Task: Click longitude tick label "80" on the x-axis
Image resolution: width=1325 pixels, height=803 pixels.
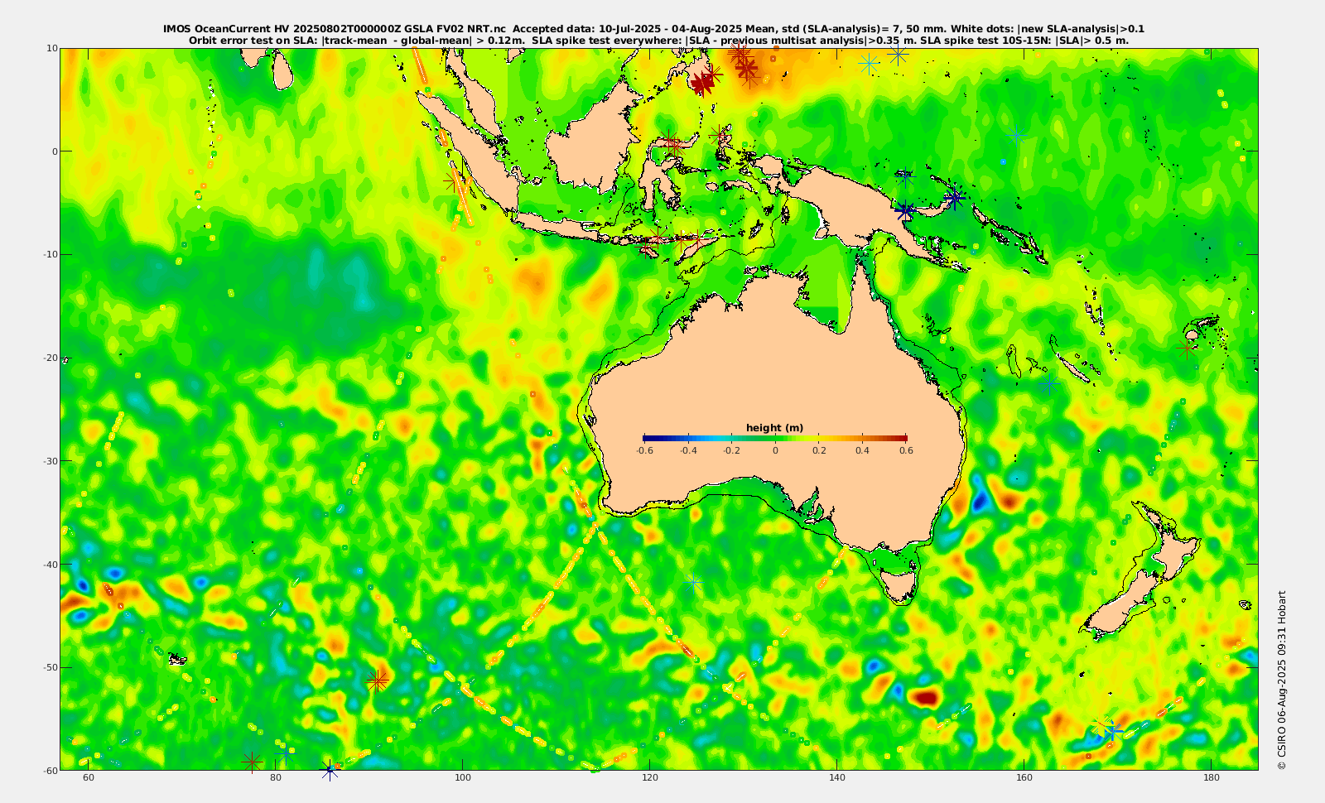Action: [x=276, y=777]
